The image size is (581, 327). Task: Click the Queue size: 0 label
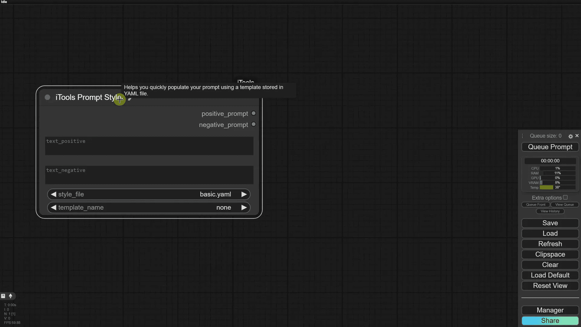tap(546, 136)
